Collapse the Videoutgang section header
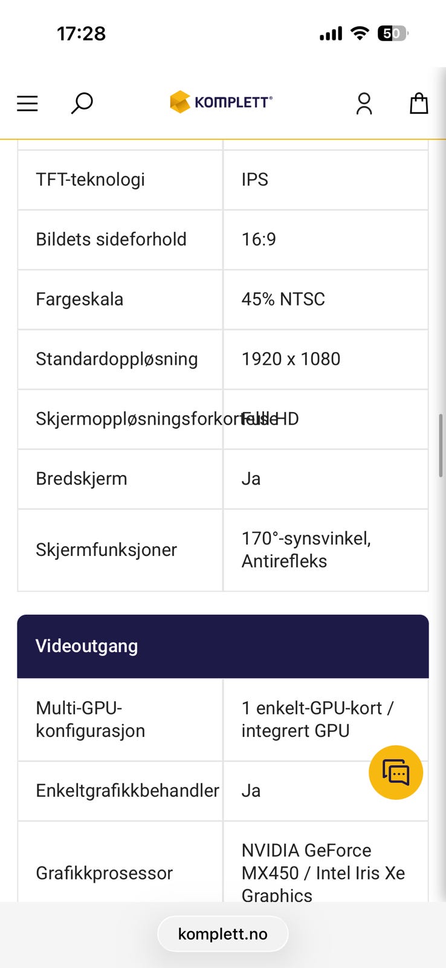Image resolution: width=446 pixels, height=968 pixels. click(222, 646)
